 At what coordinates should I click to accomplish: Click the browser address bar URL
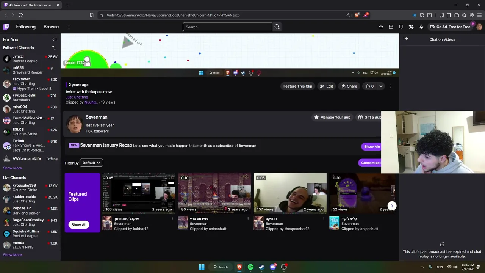[173, 15]
